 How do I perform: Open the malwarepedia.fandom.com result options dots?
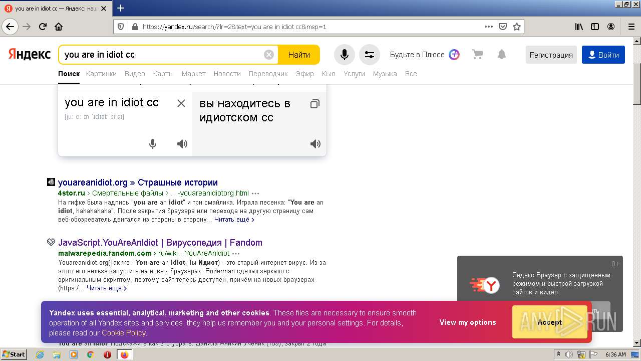[x=236, y=253]
